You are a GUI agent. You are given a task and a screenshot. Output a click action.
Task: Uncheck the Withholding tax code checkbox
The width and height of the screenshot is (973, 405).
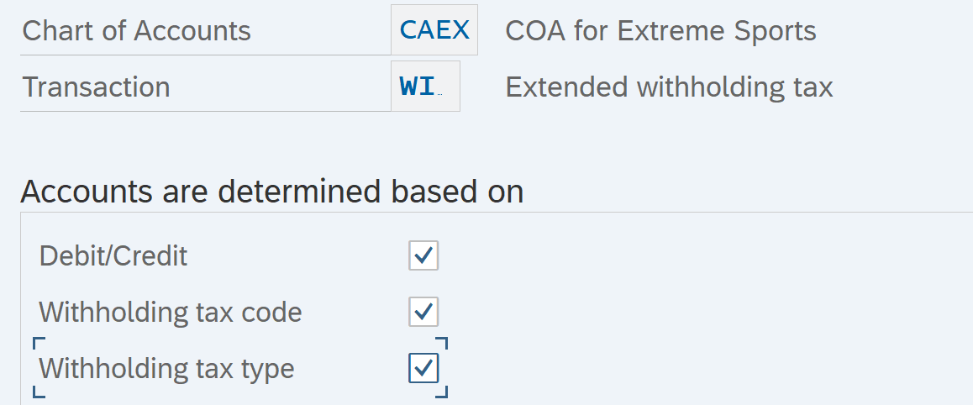(423, 312)
